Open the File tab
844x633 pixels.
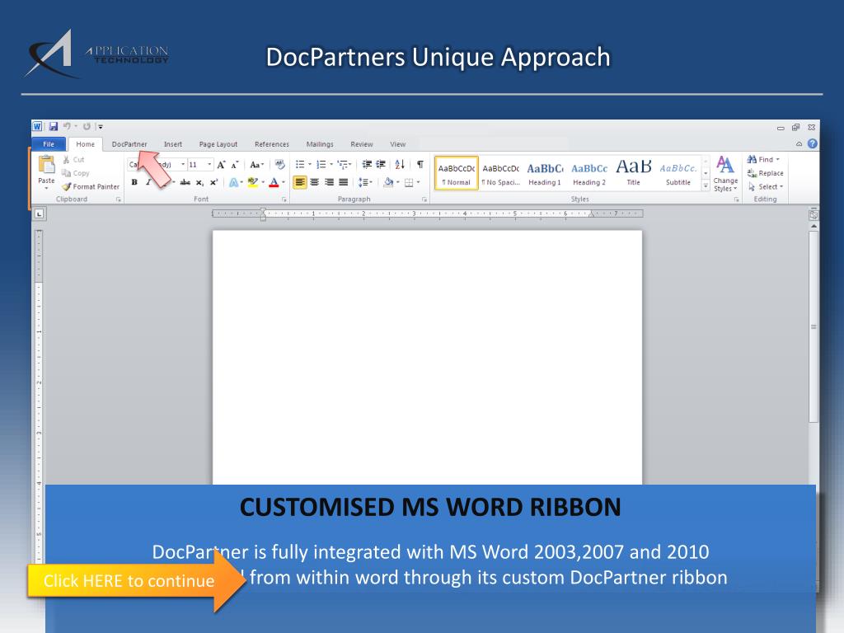point(49,144)
